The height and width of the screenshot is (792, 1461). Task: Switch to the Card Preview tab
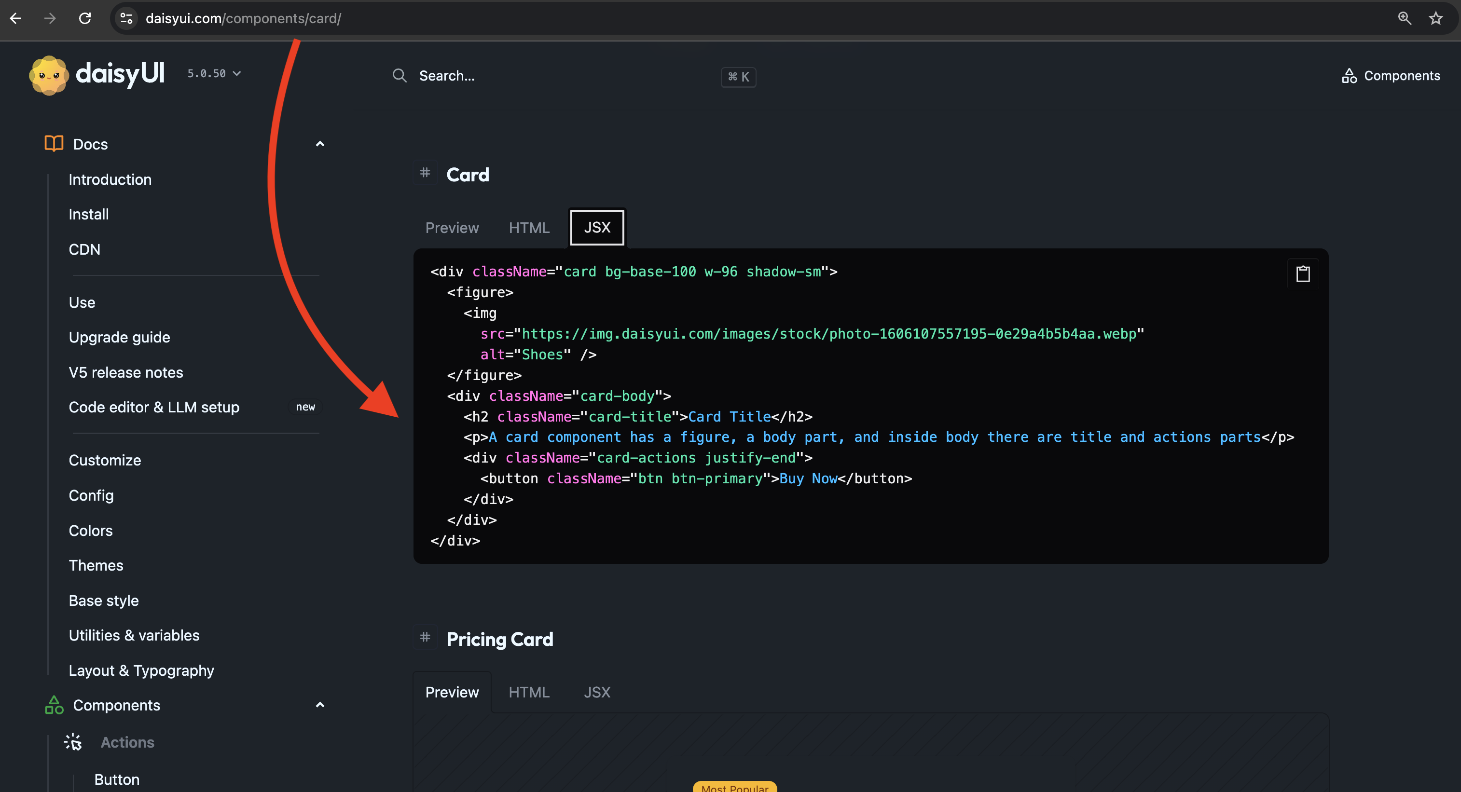(x=452, y=227)
